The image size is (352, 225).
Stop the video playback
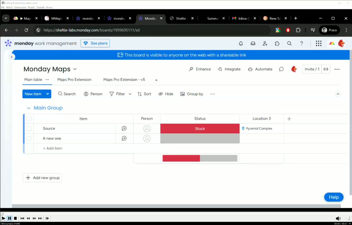[x=15, y=218]
